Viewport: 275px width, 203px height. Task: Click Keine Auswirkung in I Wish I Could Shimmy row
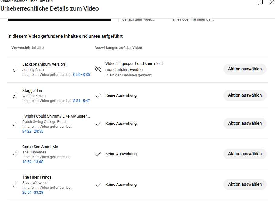pyautogui.click(x=121, y=124)
